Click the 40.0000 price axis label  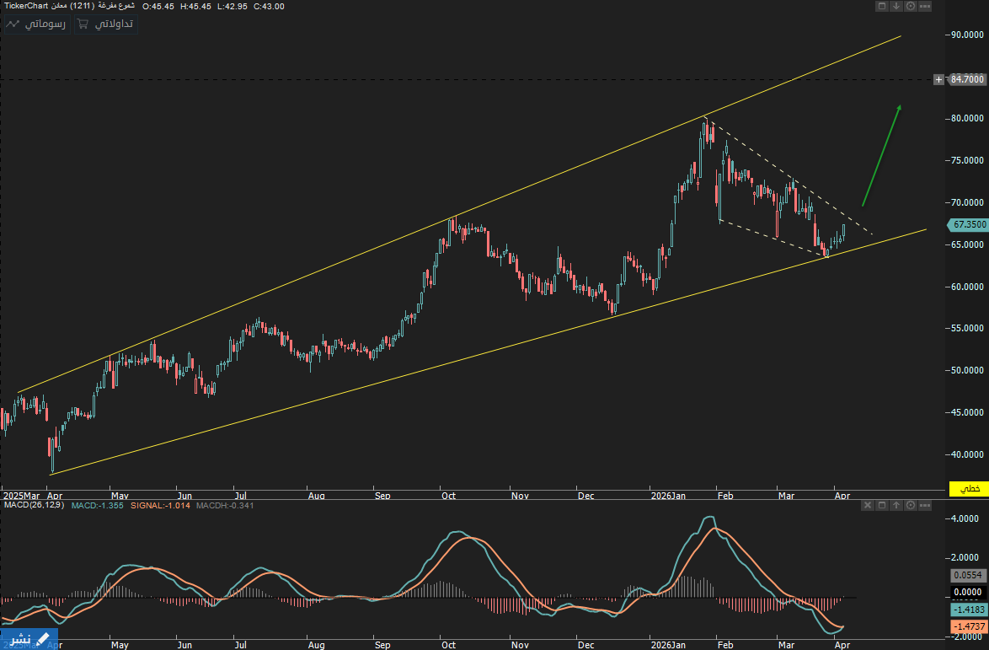pyautogui.click(x=967, y=454)
